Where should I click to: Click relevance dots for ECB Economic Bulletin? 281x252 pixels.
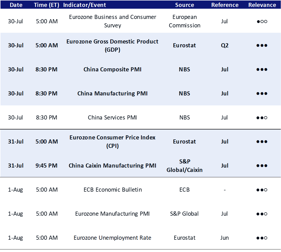262,190
